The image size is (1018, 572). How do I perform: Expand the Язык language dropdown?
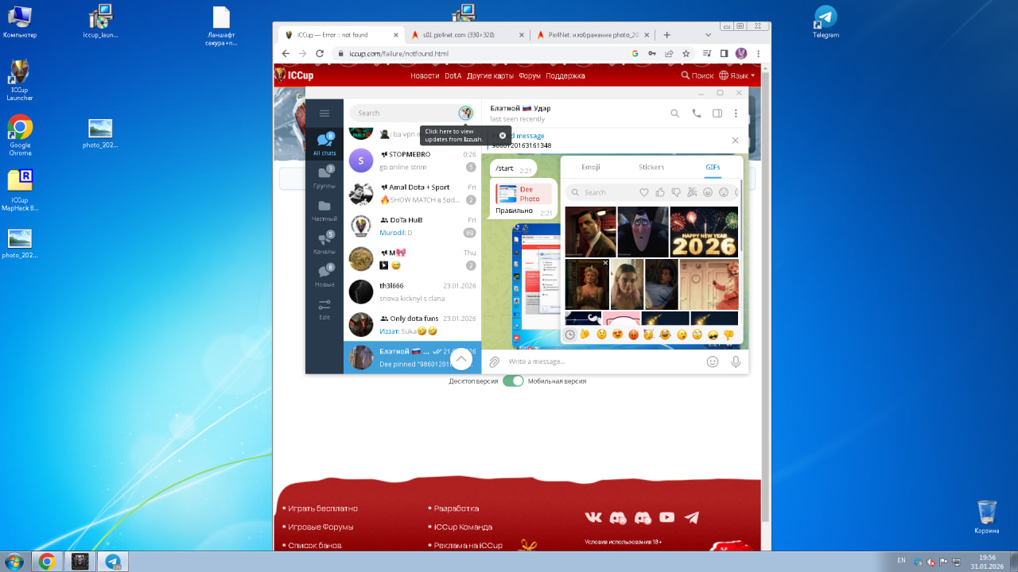[x=737, y=75]
